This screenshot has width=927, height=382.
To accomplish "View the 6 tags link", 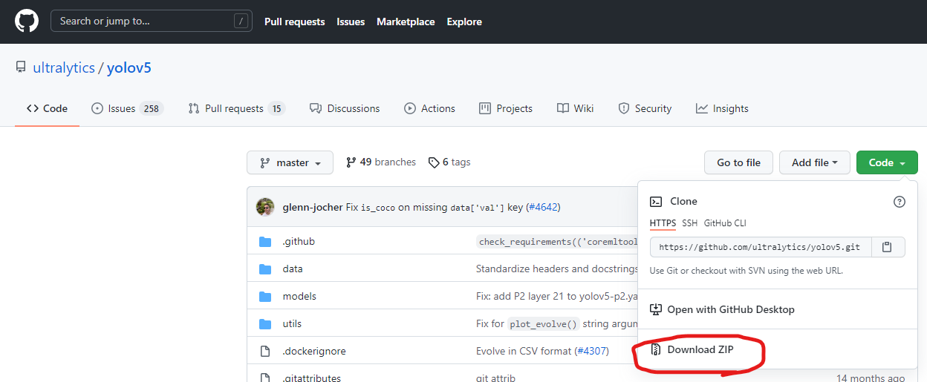I will click(x=449, y=162).
